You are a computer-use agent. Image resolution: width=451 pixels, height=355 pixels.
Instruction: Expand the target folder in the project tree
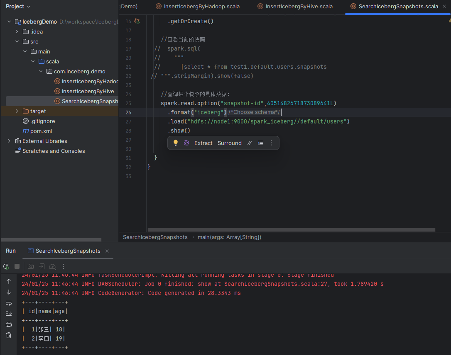click(x=17, y=111)
